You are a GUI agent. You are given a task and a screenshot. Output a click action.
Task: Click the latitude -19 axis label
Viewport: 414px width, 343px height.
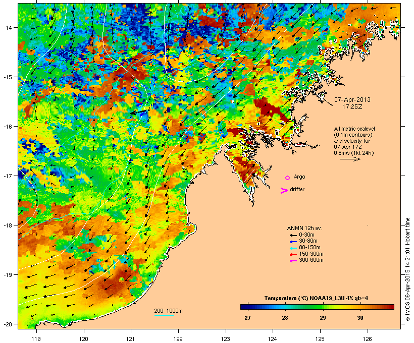pyautogui.click(x=8, y=275)
